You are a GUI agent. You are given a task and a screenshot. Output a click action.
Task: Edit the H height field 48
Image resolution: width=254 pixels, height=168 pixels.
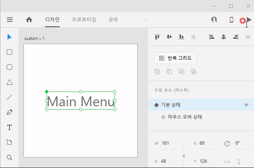point(169,161)
